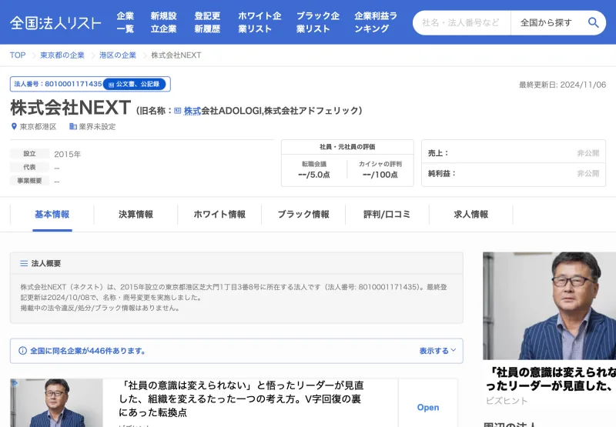Click the small man thumbnail in banner ad

[56, 402]
